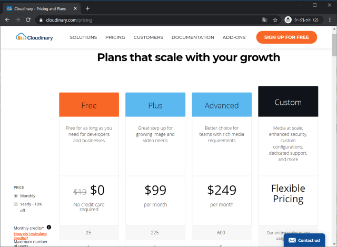The height and width of the screenshot is (247, 337).
Task: Click the Monthly credits info icon
Action: pyautogui.click(x=49, y=228)
